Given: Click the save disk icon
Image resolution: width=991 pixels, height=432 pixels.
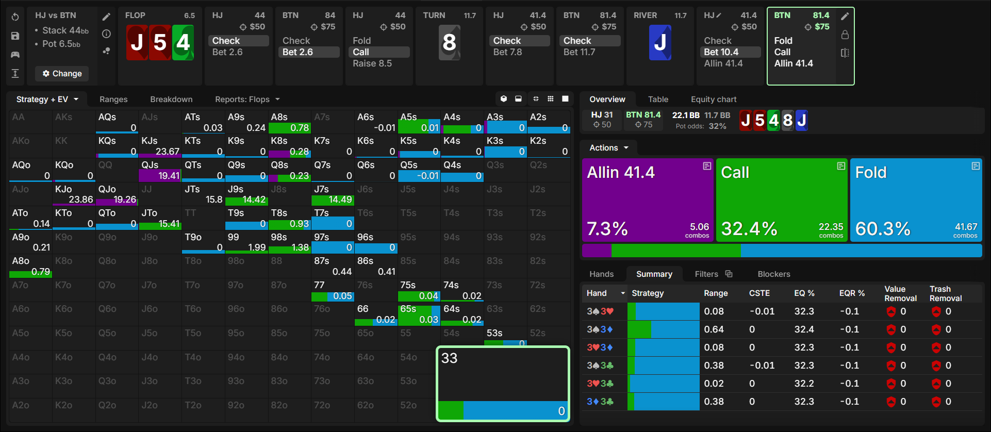Looking at the screenshot, I should (15, 36).
